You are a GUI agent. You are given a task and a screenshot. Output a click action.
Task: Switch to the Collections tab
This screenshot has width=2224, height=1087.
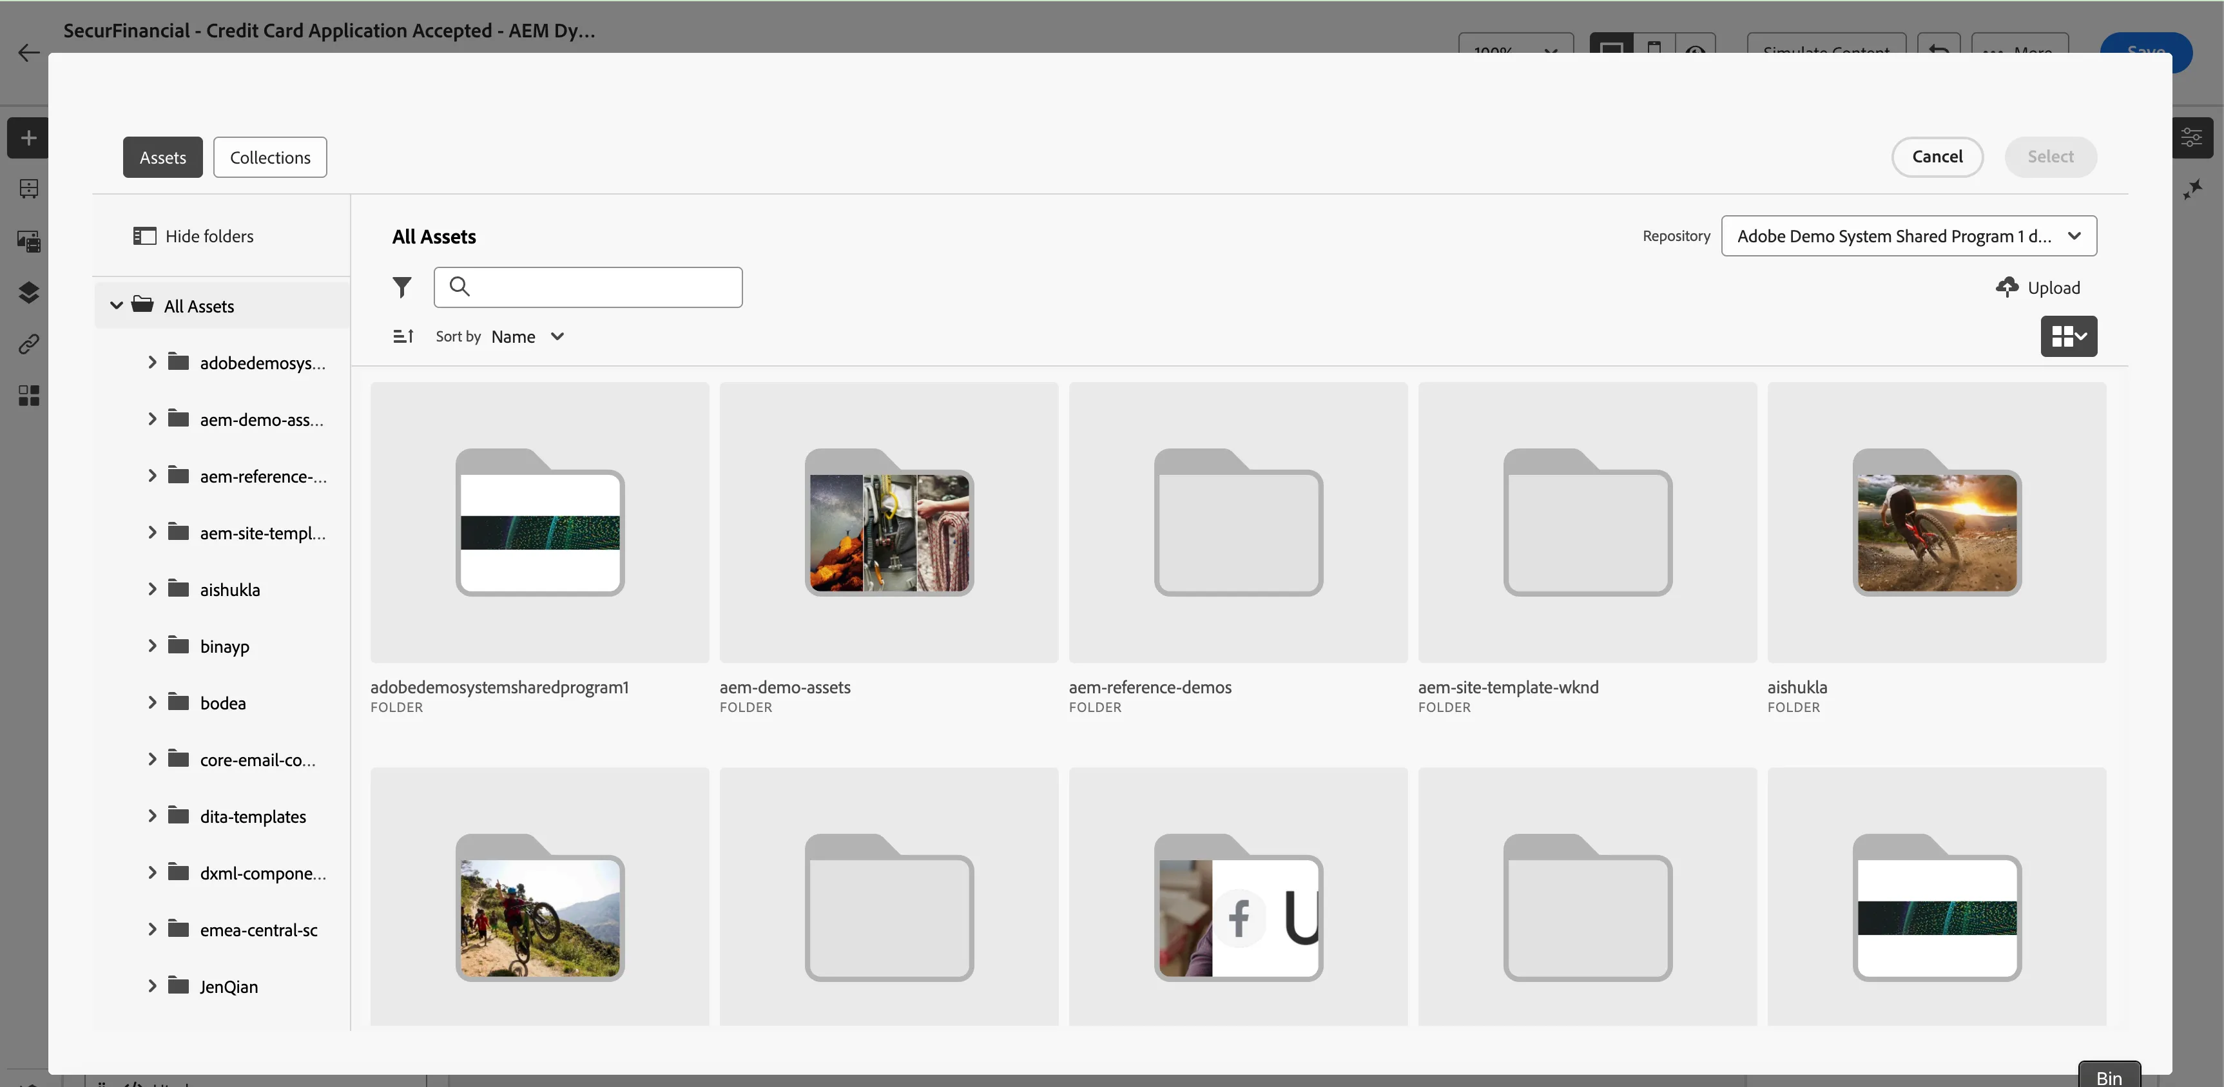[270, 157]
